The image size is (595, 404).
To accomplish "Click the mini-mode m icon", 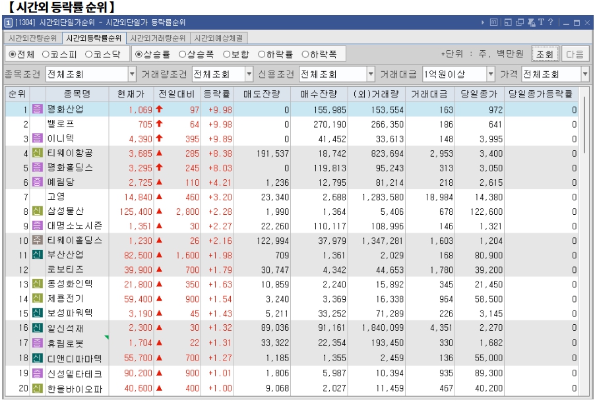I will point(494,22).
